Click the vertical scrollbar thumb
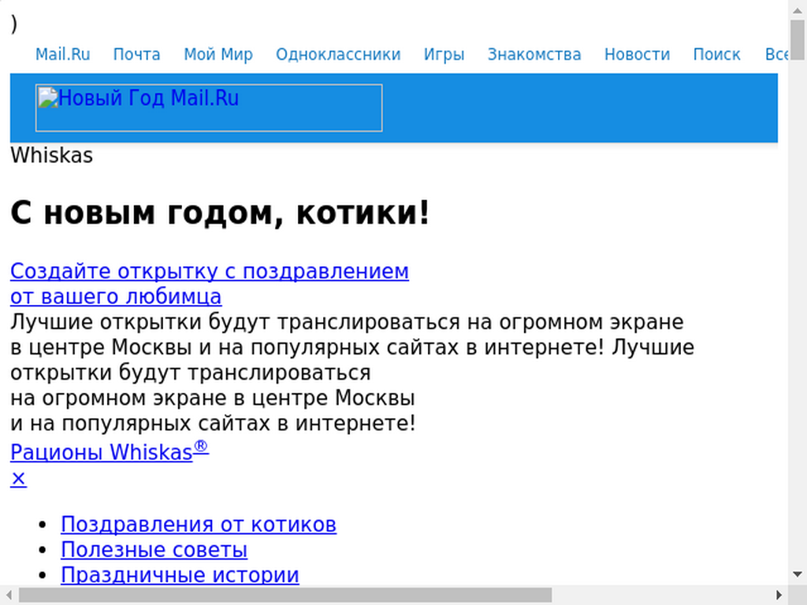This screenshot has width=807, height=605. [x=798, y=40]
